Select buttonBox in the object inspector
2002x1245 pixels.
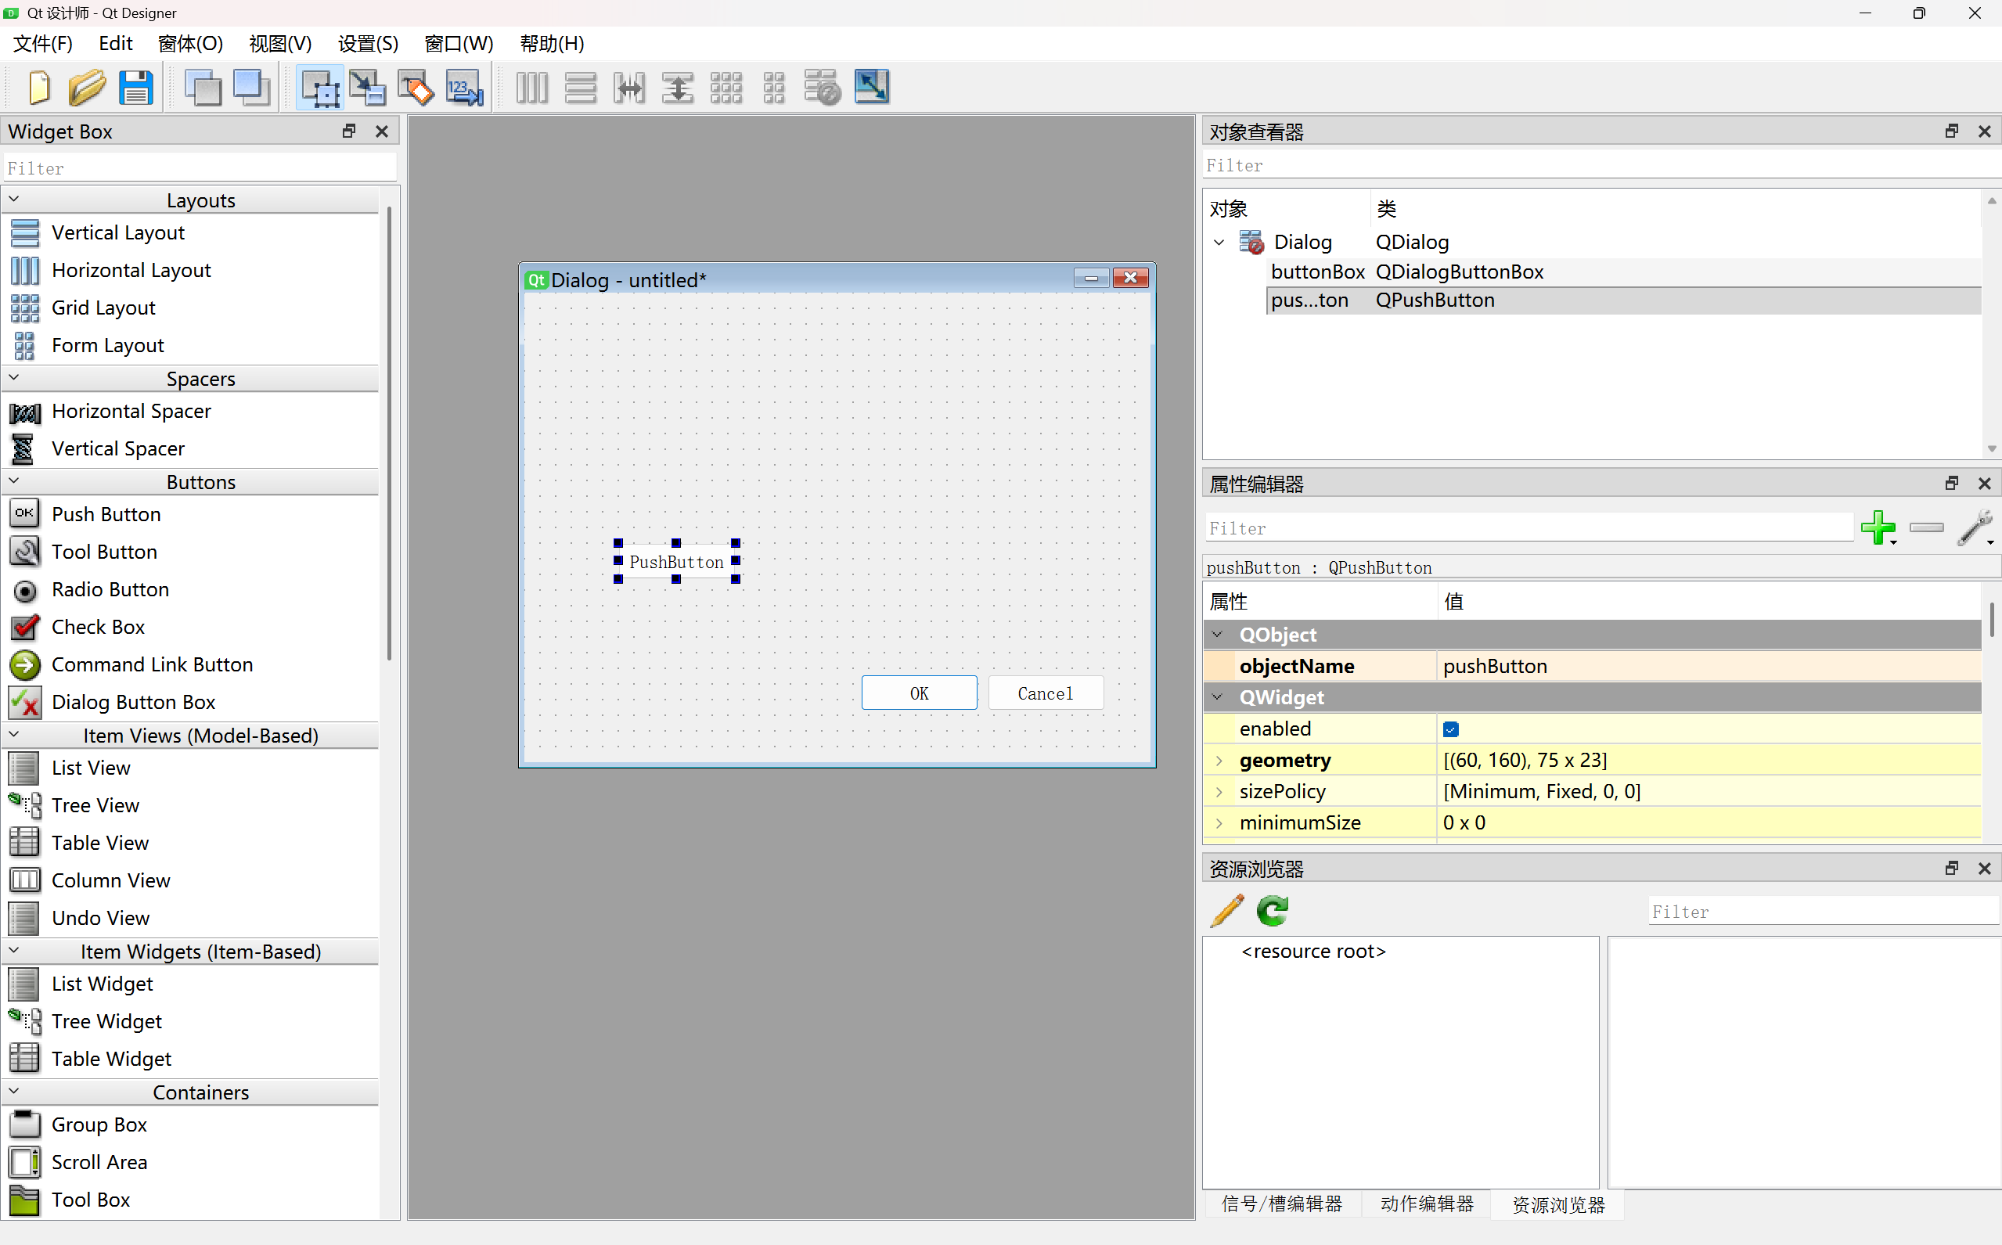coord(1317,272)
